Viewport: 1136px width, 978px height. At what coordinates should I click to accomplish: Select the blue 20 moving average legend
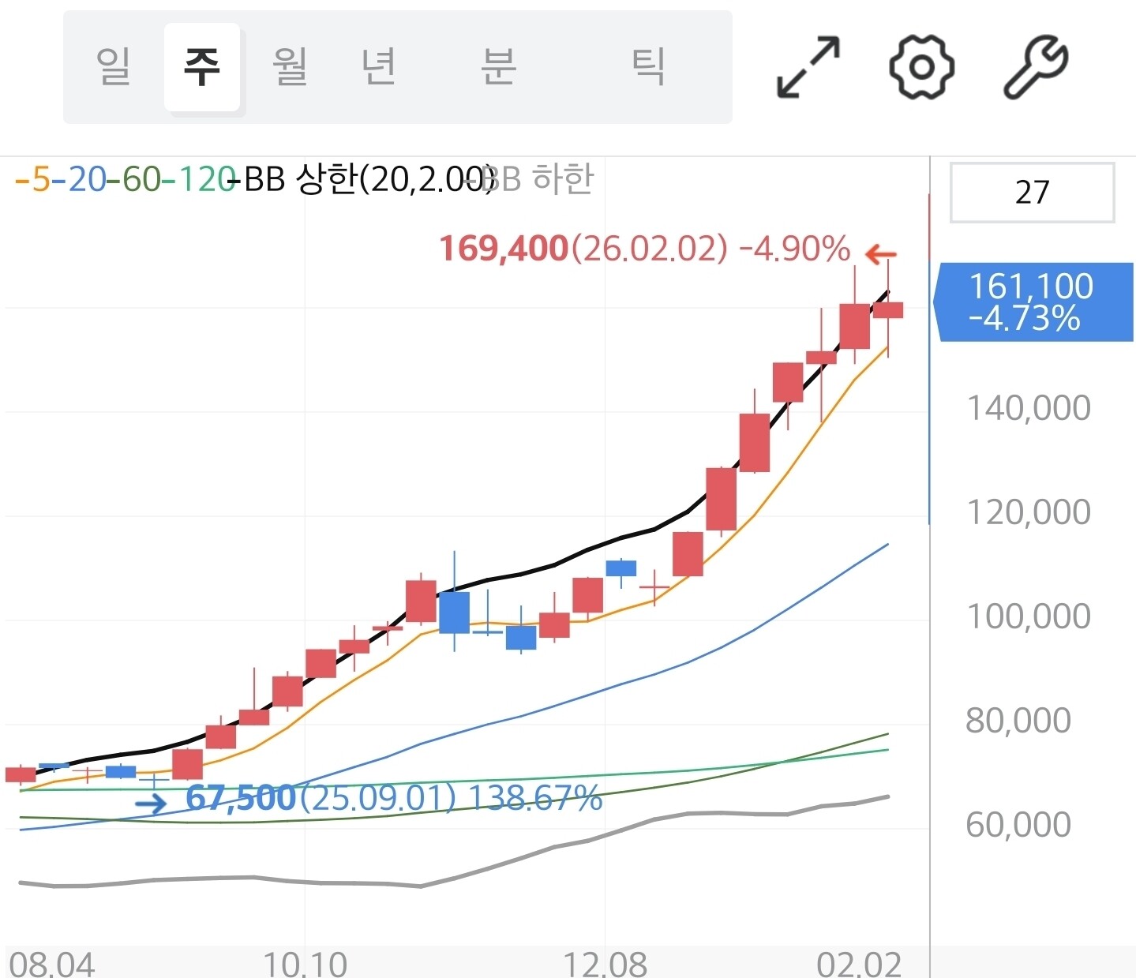pos(79,180)
